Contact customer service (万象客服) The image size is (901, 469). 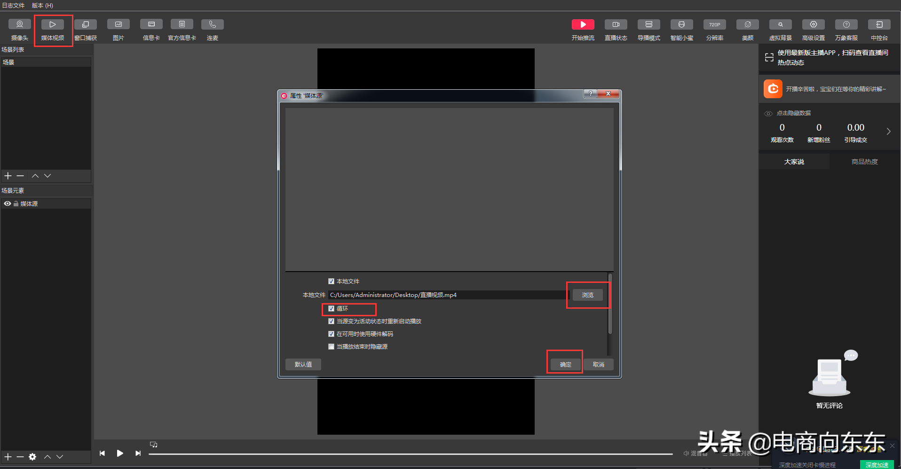[x=846, y=30]
